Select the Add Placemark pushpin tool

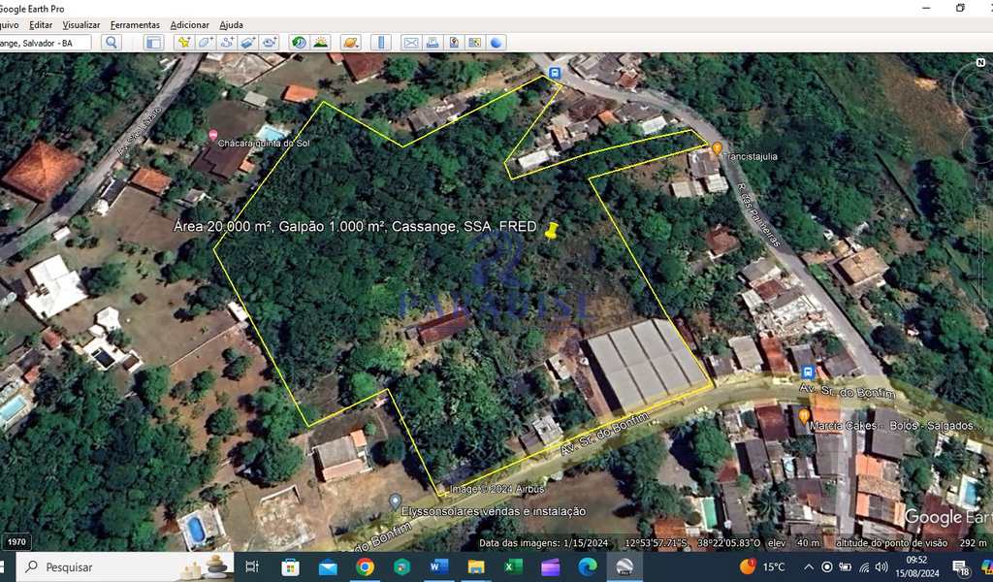pyautogui.click(x=184, y=43)
